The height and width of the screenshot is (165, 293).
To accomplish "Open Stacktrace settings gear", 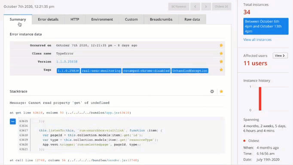I will point(212,92).
